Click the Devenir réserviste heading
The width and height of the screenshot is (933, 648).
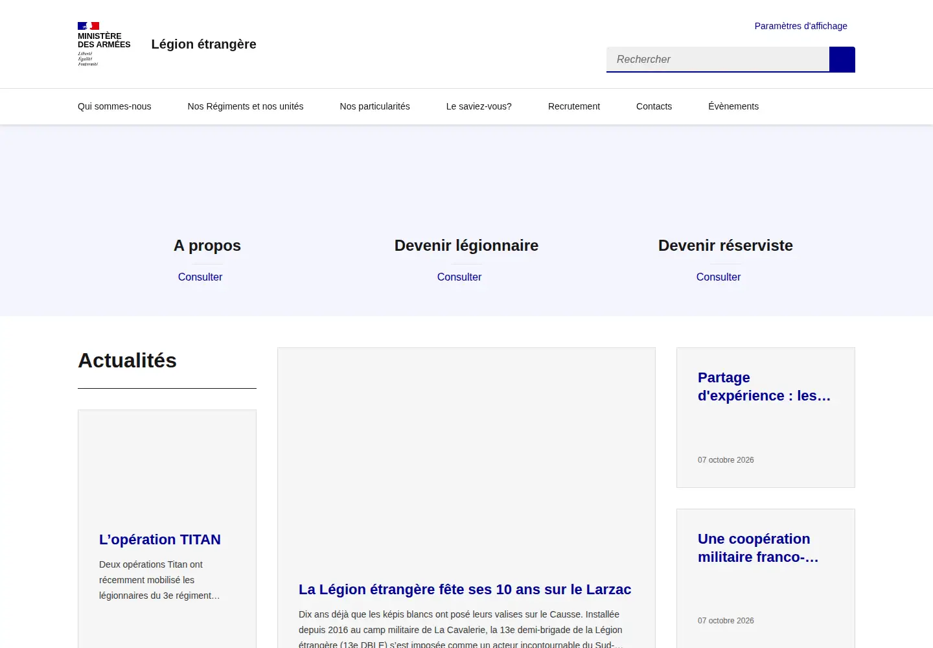726,246
